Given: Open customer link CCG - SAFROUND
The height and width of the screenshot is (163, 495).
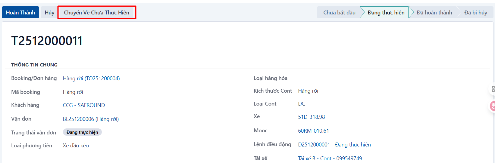Looking at the screenshot, I should point(84,105).
